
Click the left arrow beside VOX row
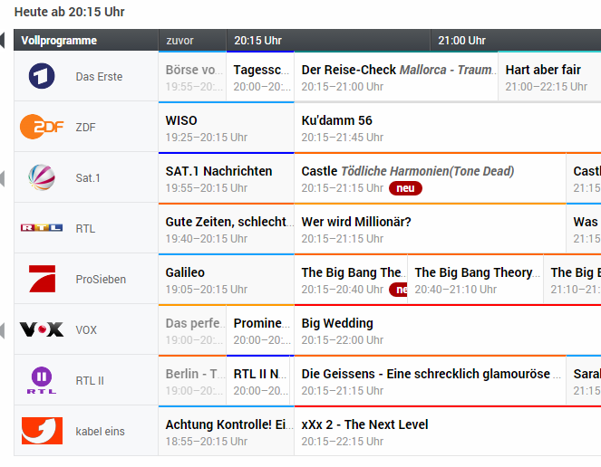pos(3,330)
